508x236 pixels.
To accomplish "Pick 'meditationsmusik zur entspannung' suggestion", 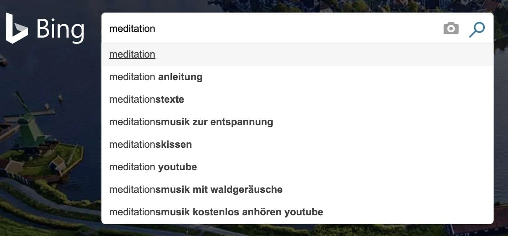I will click(x=191, y=122).
